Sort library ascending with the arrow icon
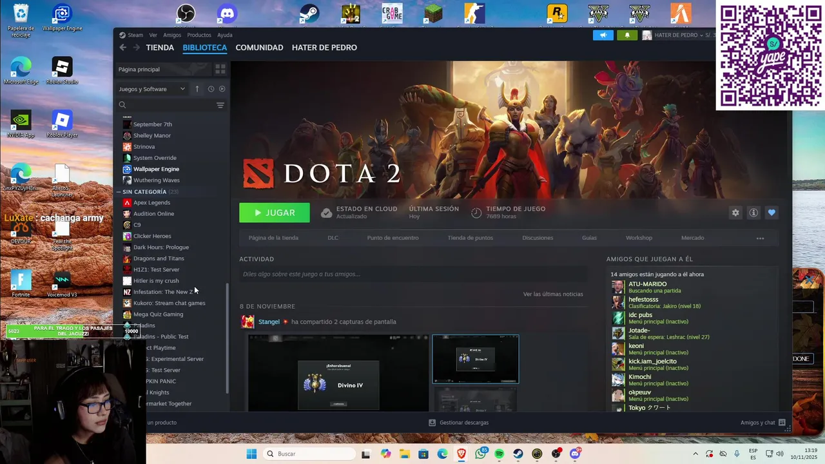 click(x=197, y=89)
